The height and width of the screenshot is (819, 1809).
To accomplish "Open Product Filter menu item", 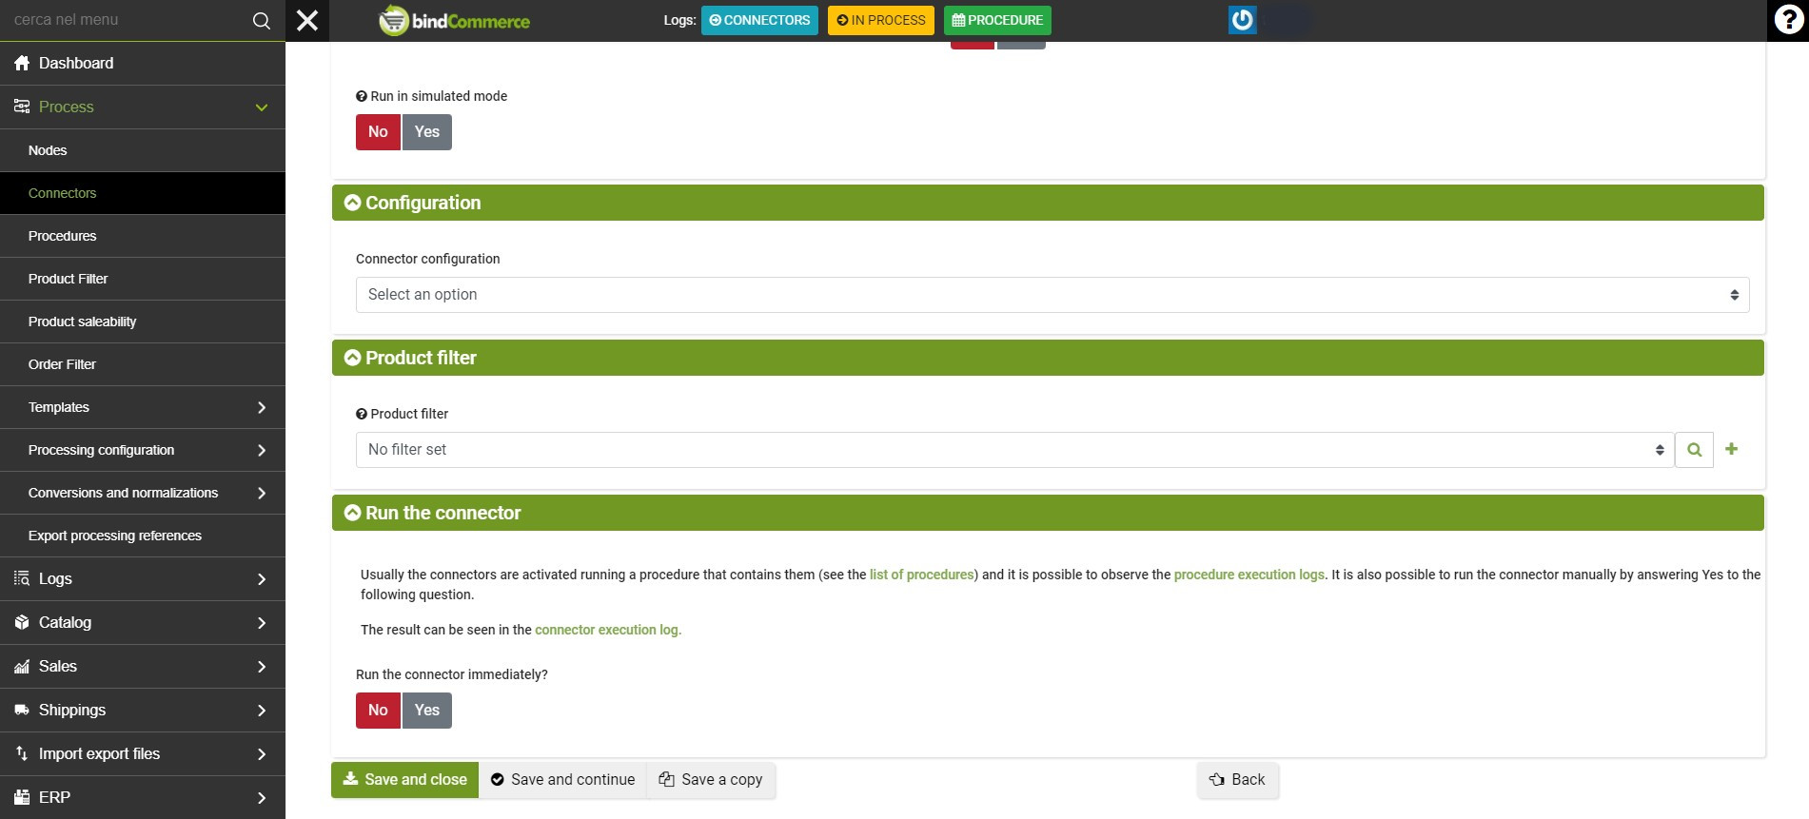I will click(143, 279).
